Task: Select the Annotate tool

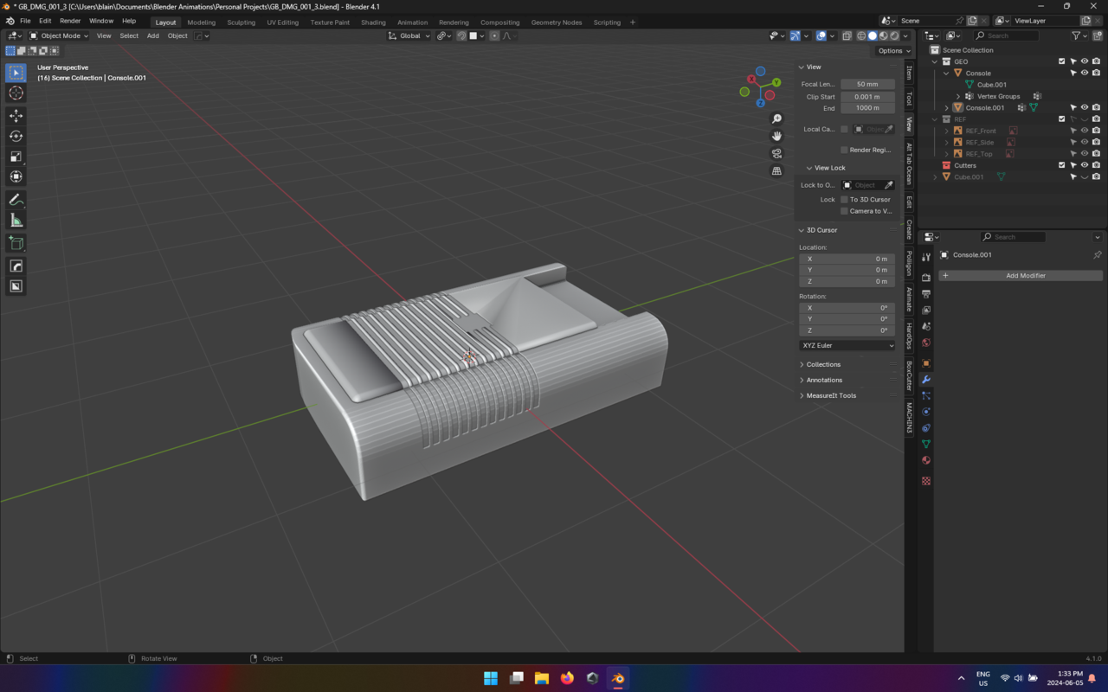Action: pos(16,200)
